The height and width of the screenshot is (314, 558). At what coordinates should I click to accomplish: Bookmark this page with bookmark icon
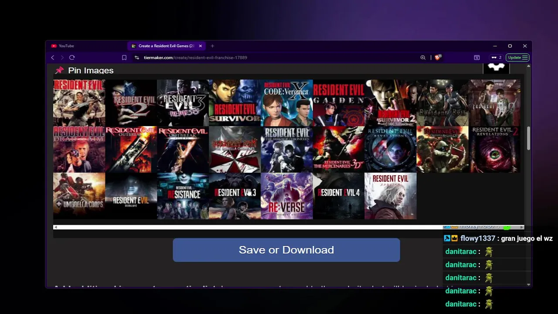click(124, 58)
